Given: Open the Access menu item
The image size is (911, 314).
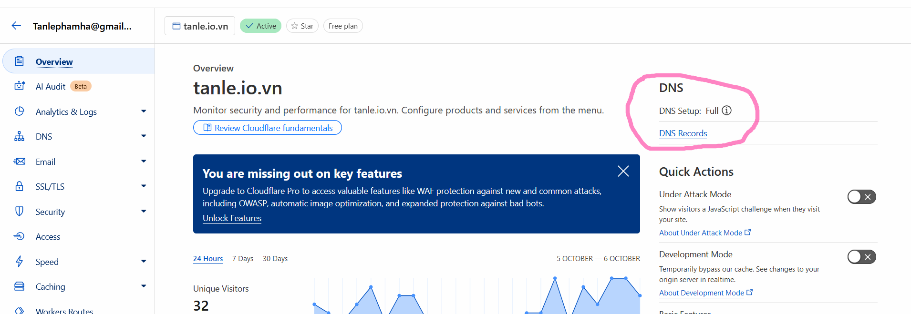Looking at the screenshot, I should [48, 237].
